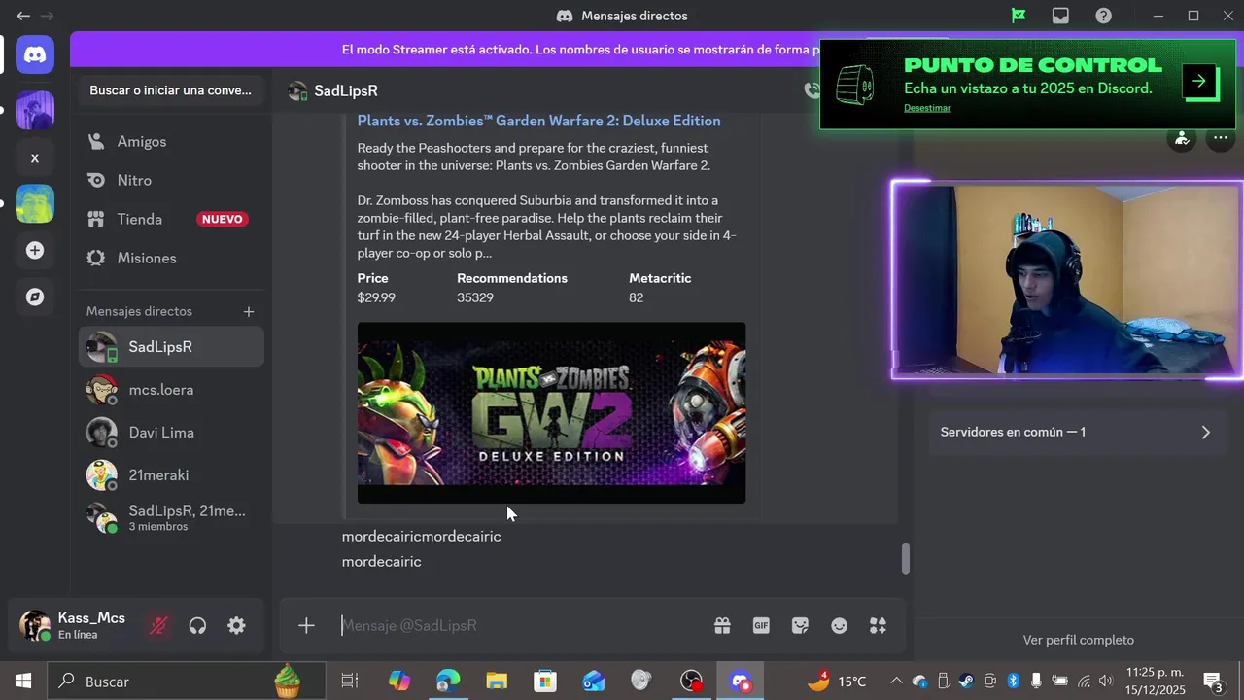Go back with the left arrow
Image resolution: width=1244 pixels, height=700 pixels.
[23, 16]
